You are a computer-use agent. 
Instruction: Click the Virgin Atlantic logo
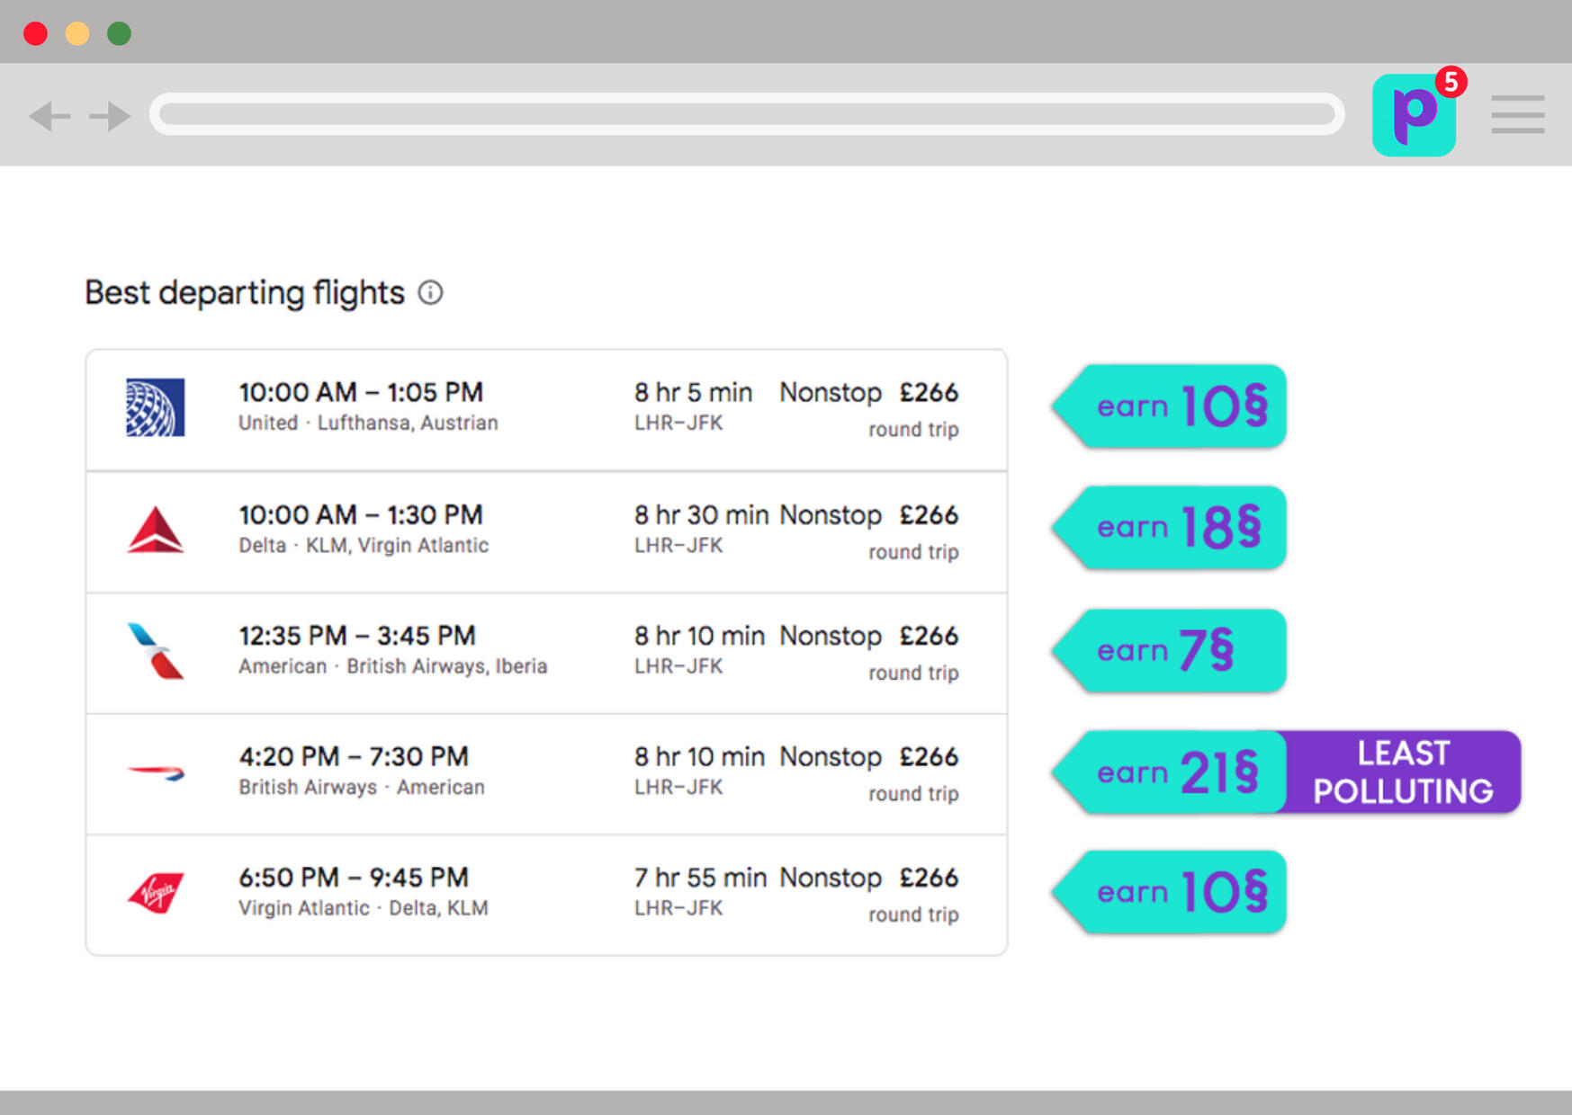click(x=155, y=893)
